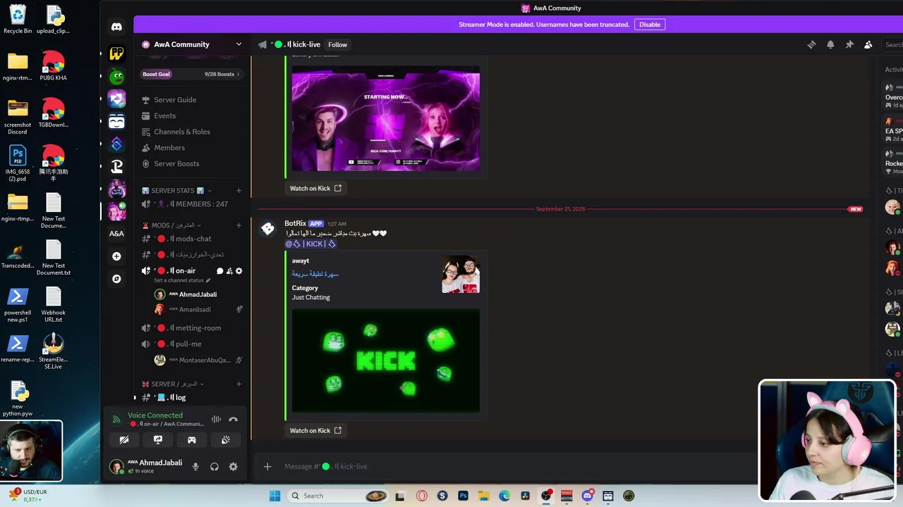This screenshot has height=507, width=903.
Task: Open voice connection signal details
Action: click(117, 420)
